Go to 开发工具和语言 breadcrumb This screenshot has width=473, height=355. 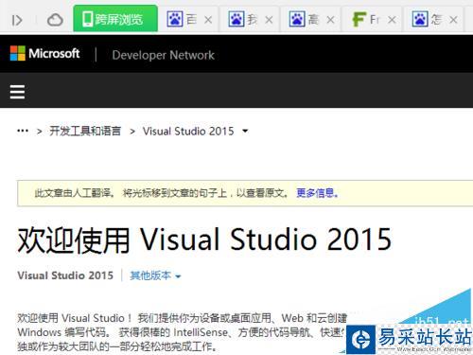coord(85,131)
